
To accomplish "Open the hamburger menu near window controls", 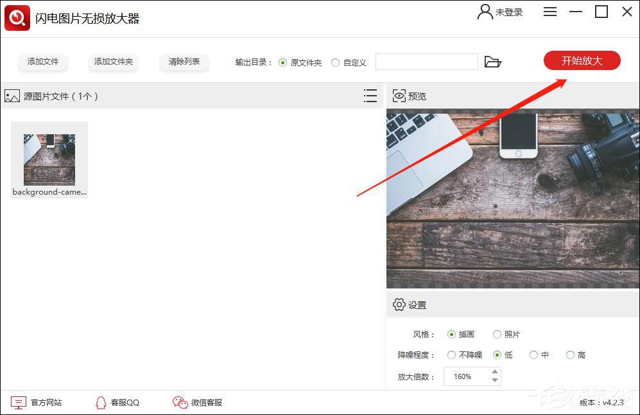I will [x=549, y=12].
